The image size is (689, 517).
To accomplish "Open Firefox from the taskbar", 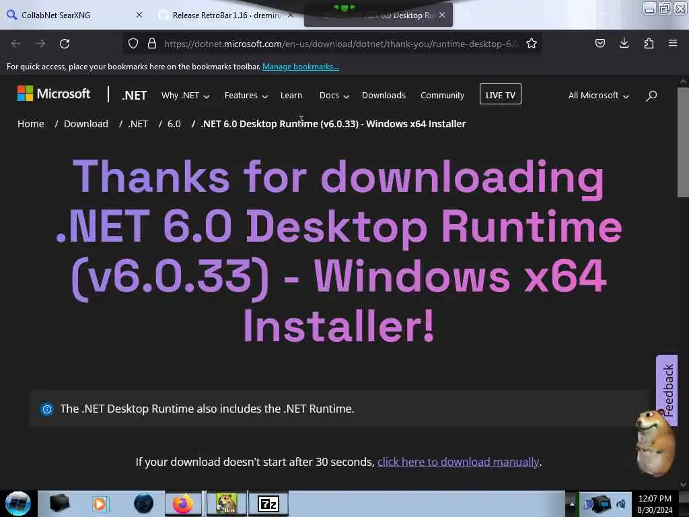I will [x=183, y=504].
